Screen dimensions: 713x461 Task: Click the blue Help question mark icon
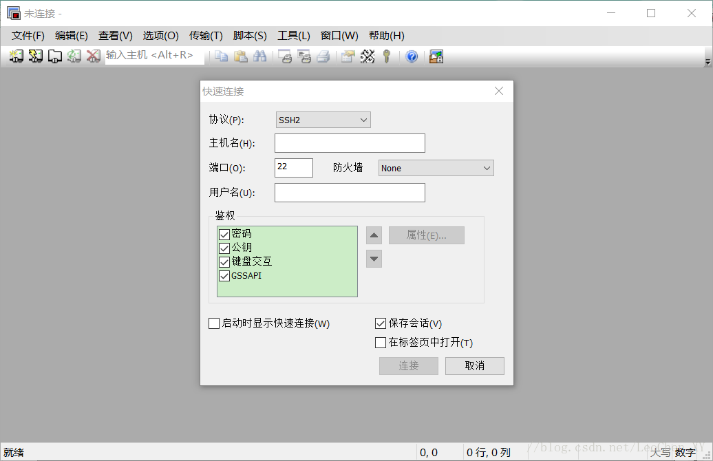point(411,56)
